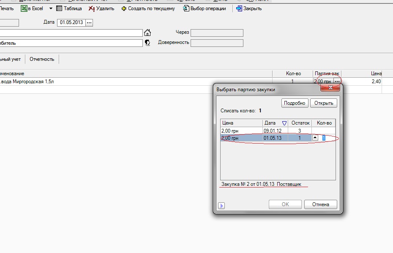
Task: Select row вода Миргородская 1,5л
Action: pyautogui.click(x=136, y=82)
